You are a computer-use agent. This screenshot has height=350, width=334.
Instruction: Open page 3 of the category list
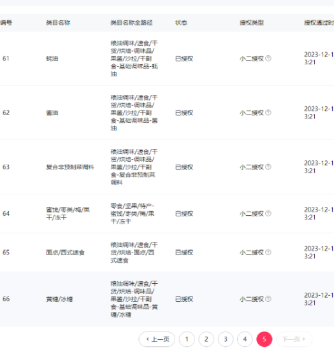[x=226, y=339]
